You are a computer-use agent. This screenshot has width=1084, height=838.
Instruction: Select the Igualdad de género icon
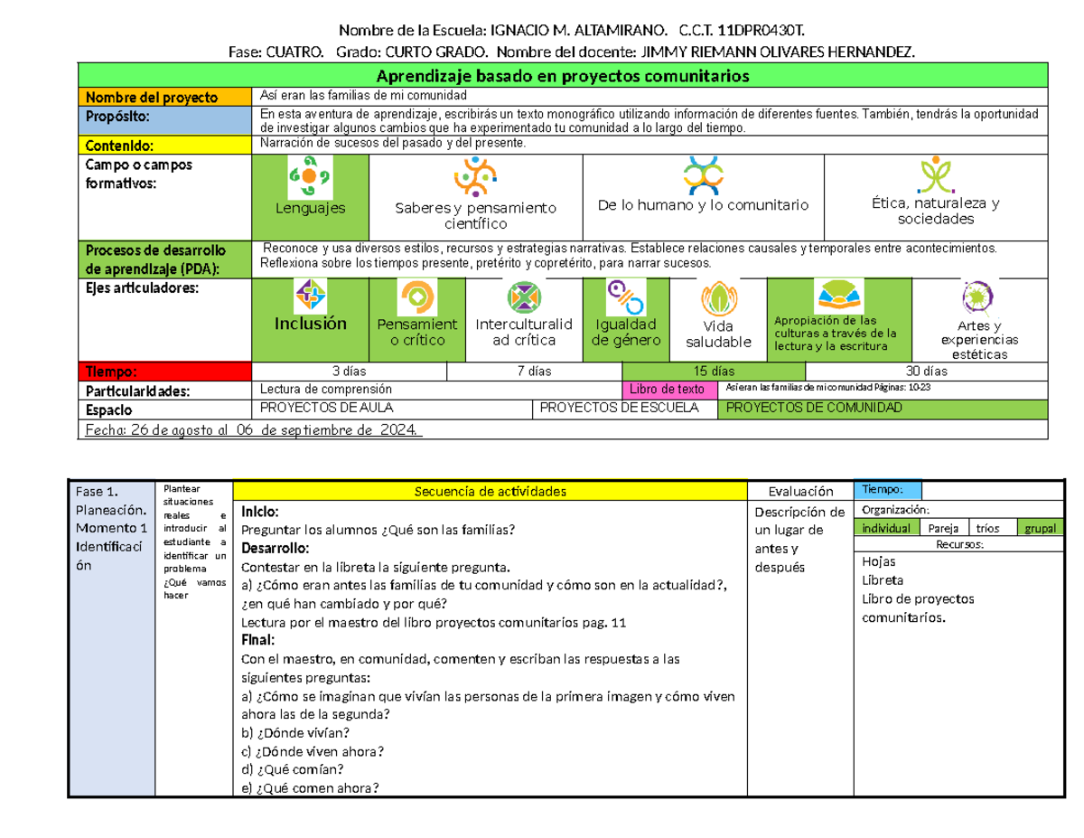click(x=625, y=297)
